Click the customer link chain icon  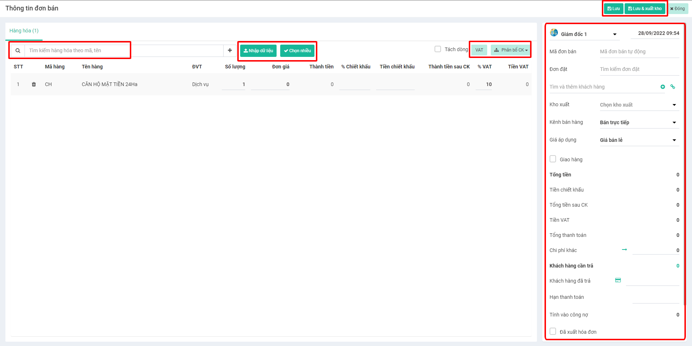tap(673, 87)
